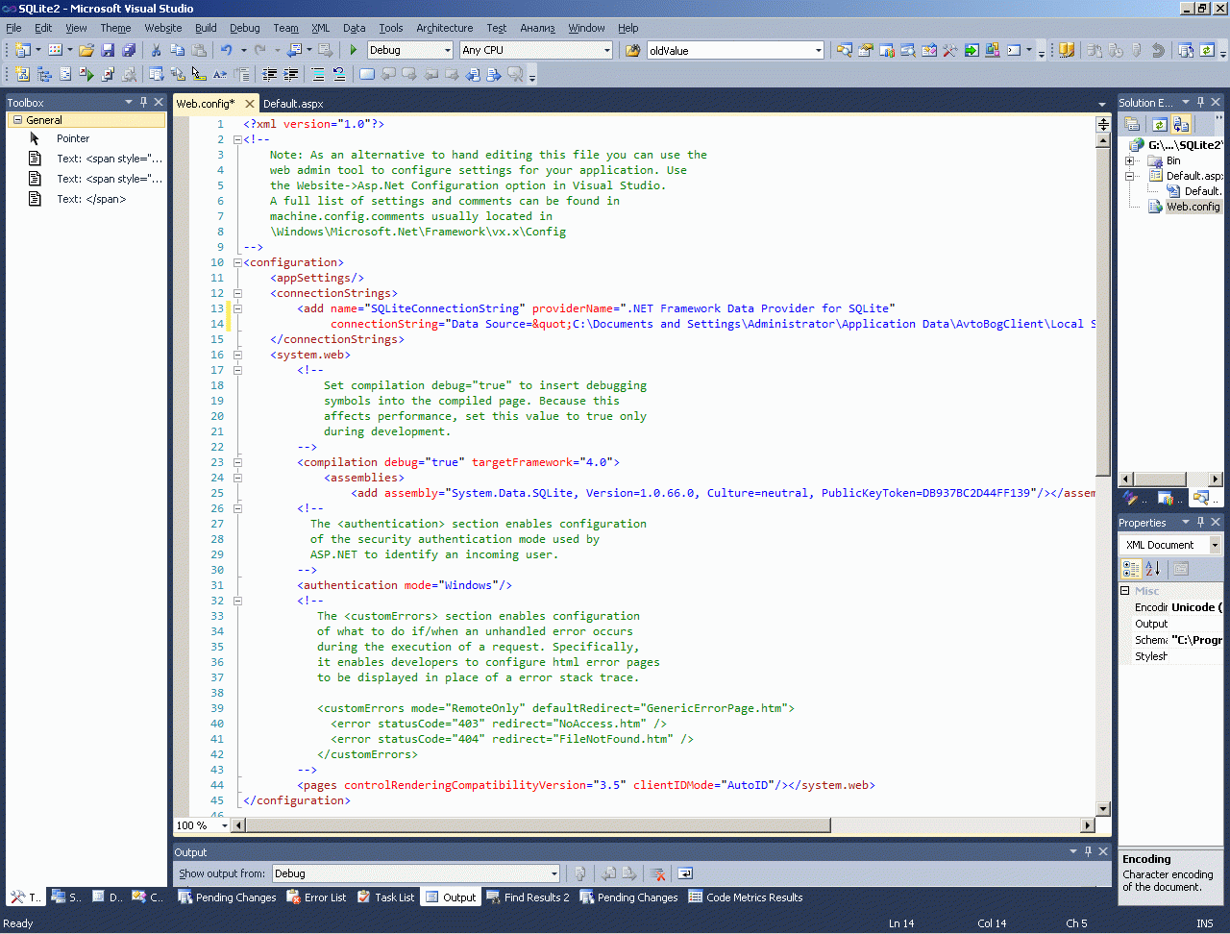The width and height of the screenshot is (1230, 934).
Task: Open the 100 % zoom dropdown
Action: (224, 825)
